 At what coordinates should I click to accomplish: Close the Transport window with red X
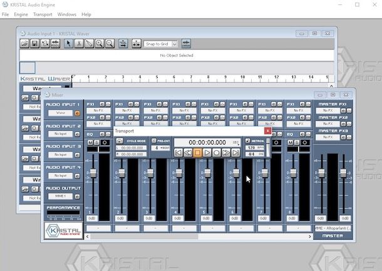pos(267,131)
